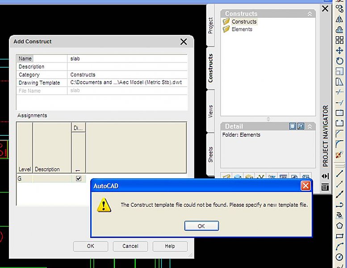The height and width of the screenshot is (268, 347).
Task: Close the Add Construct dialog
Action: 184,42
